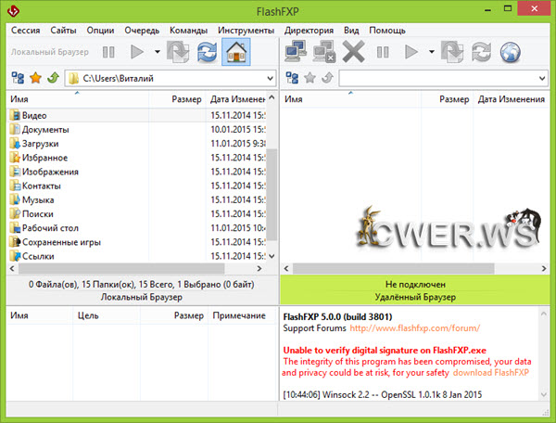Click the local bookmarks star icon
Image resolution: width=556 pixels, height=423 pixels.
pos(36,78)
